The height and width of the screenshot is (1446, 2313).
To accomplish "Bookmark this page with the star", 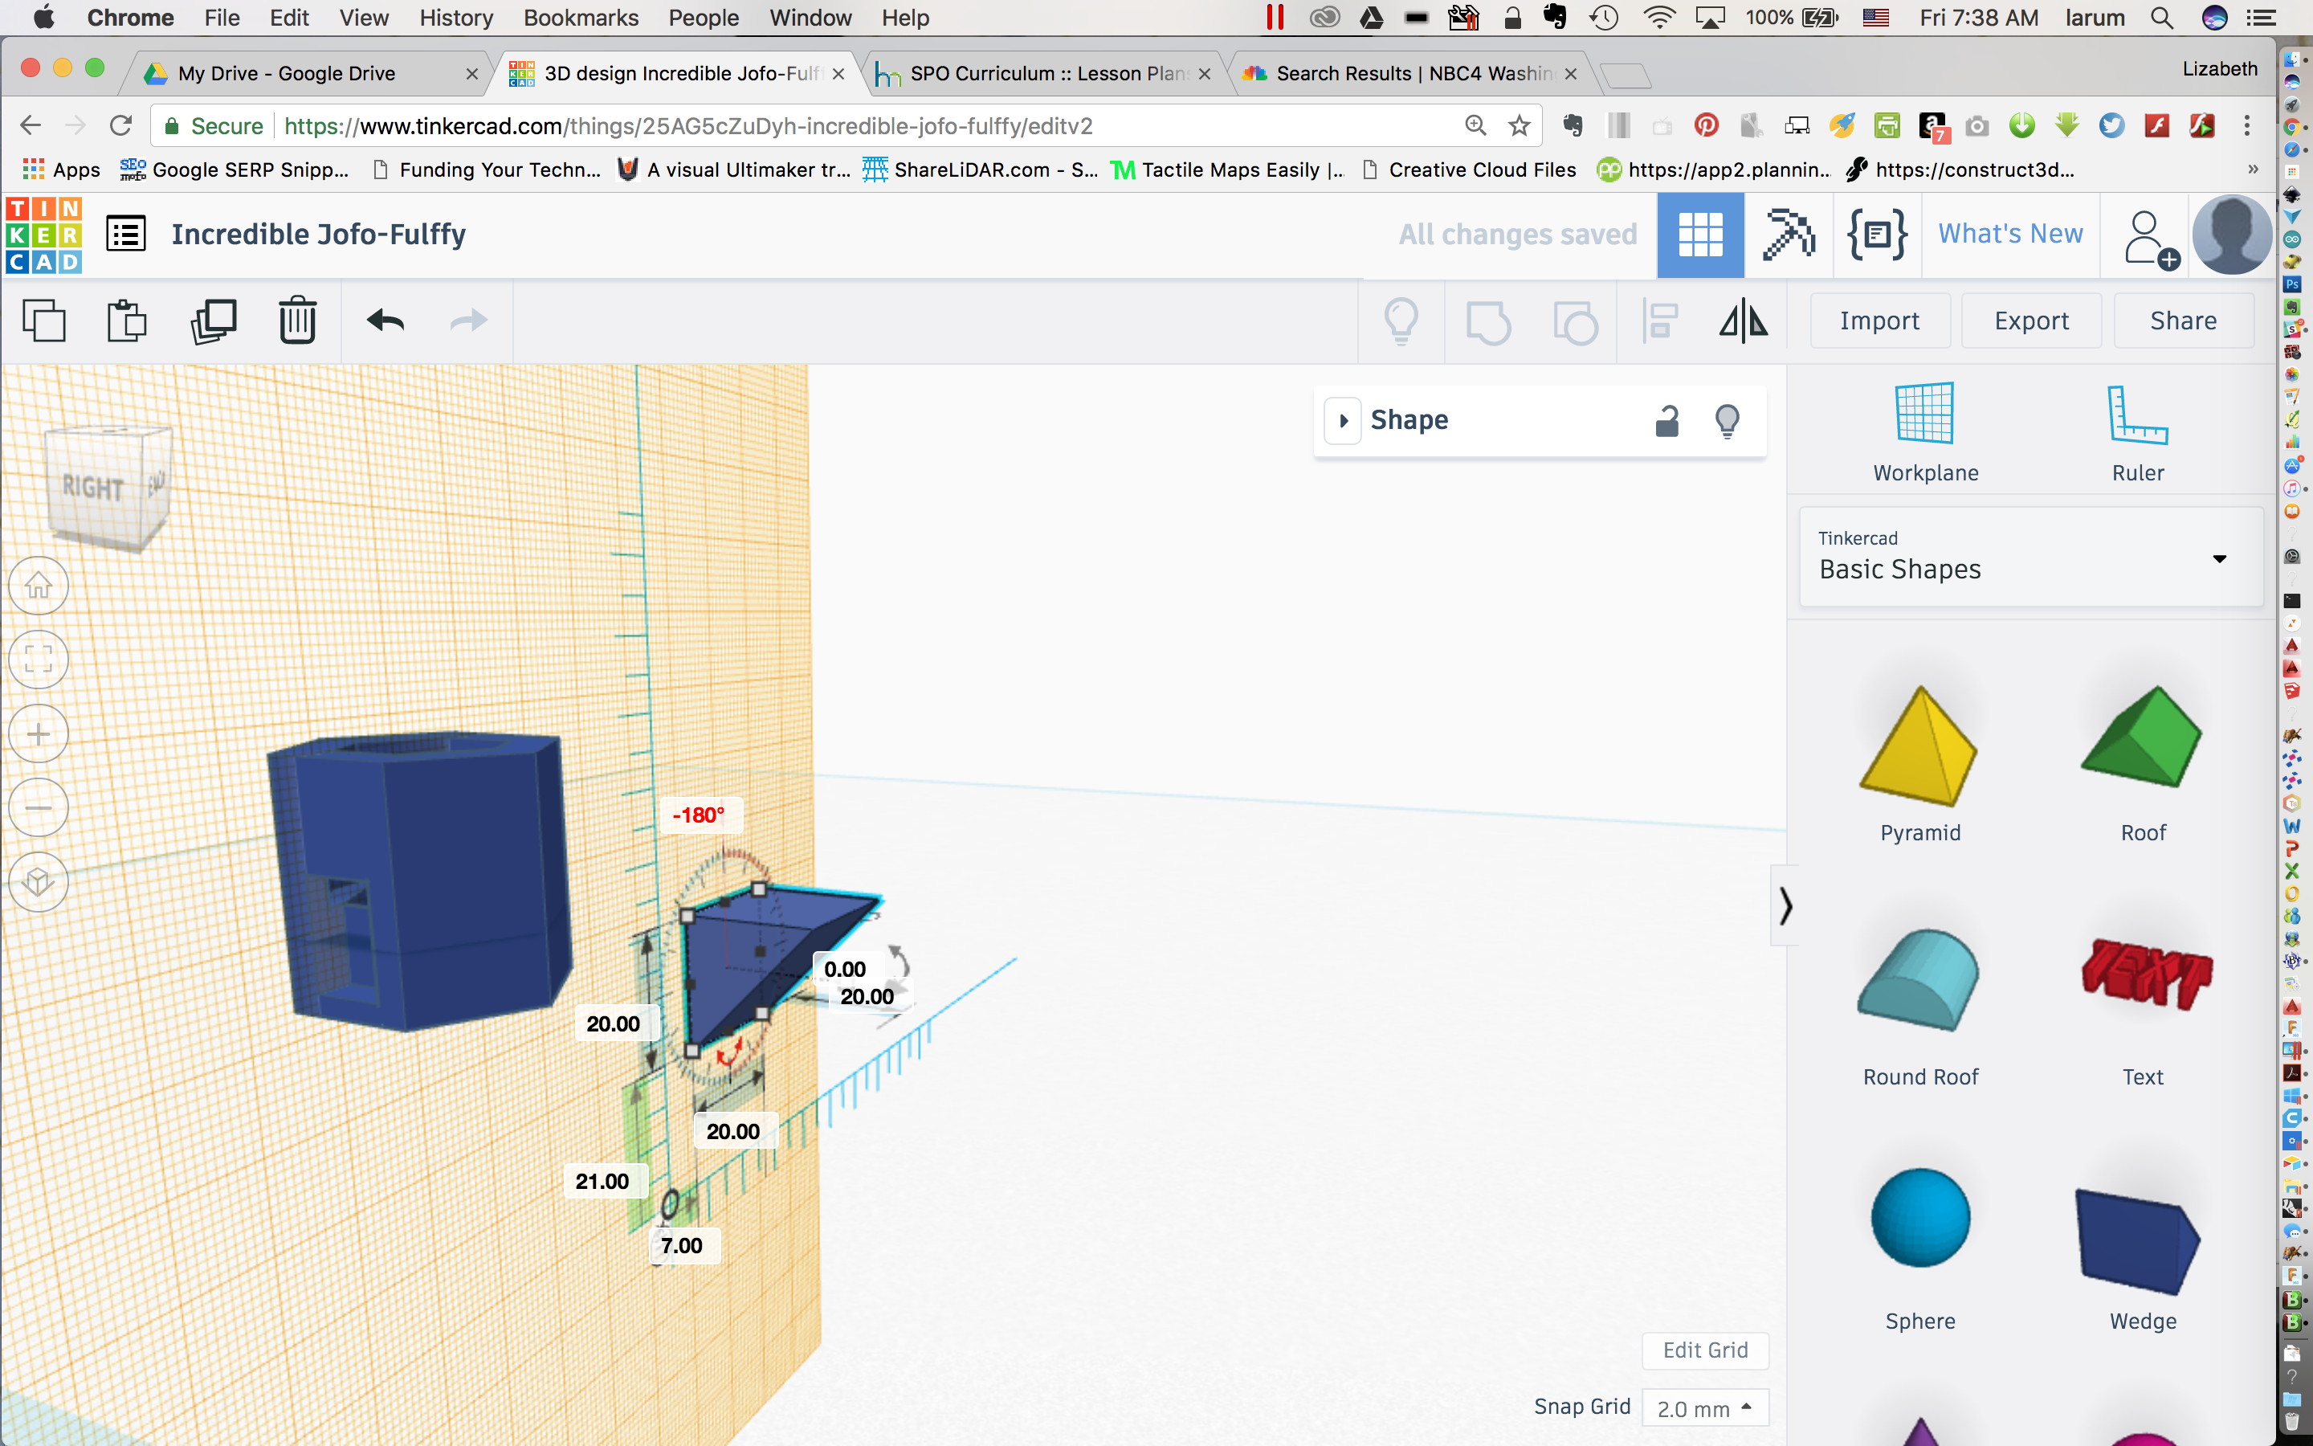I will 1519,125.
